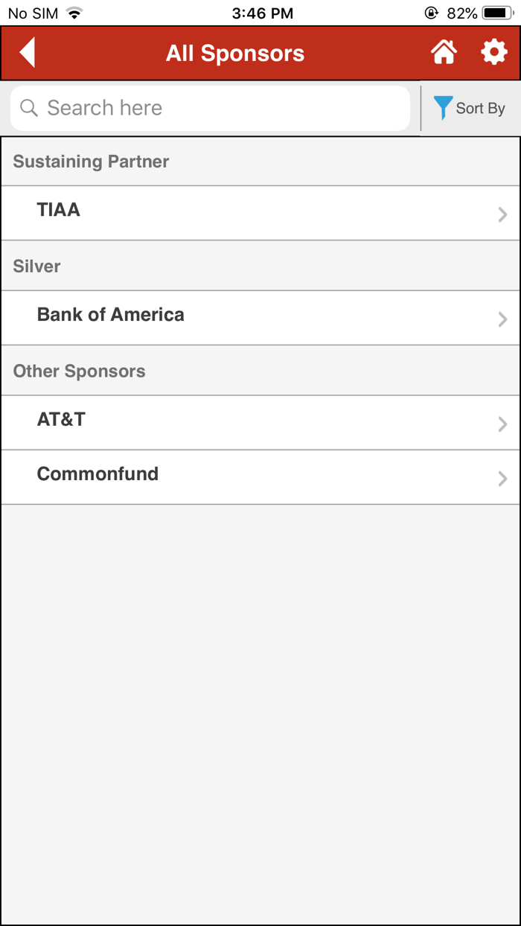Screen dimensions: 521x926
Task: Click the orientation lock icon near battery
Action: (430, 12)
